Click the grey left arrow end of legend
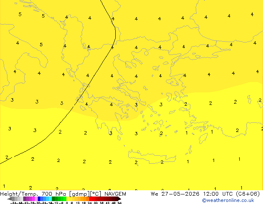 10,199
